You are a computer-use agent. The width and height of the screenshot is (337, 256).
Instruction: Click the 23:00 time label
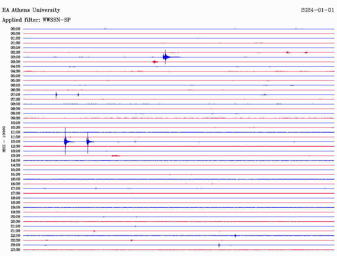[15, 245]
